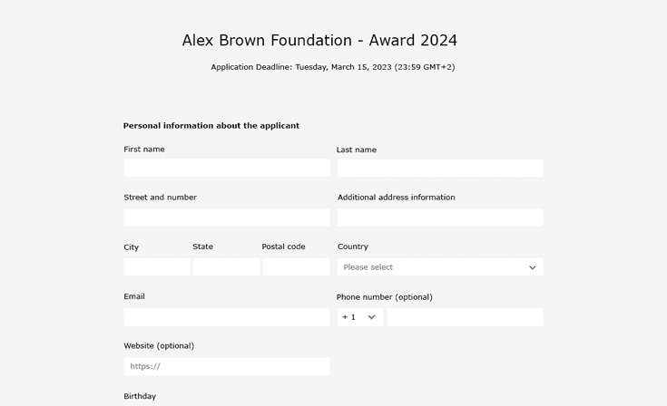Click the "Website (optional)" label
Viewport: 667px width, 406px height.
(159, 345)
